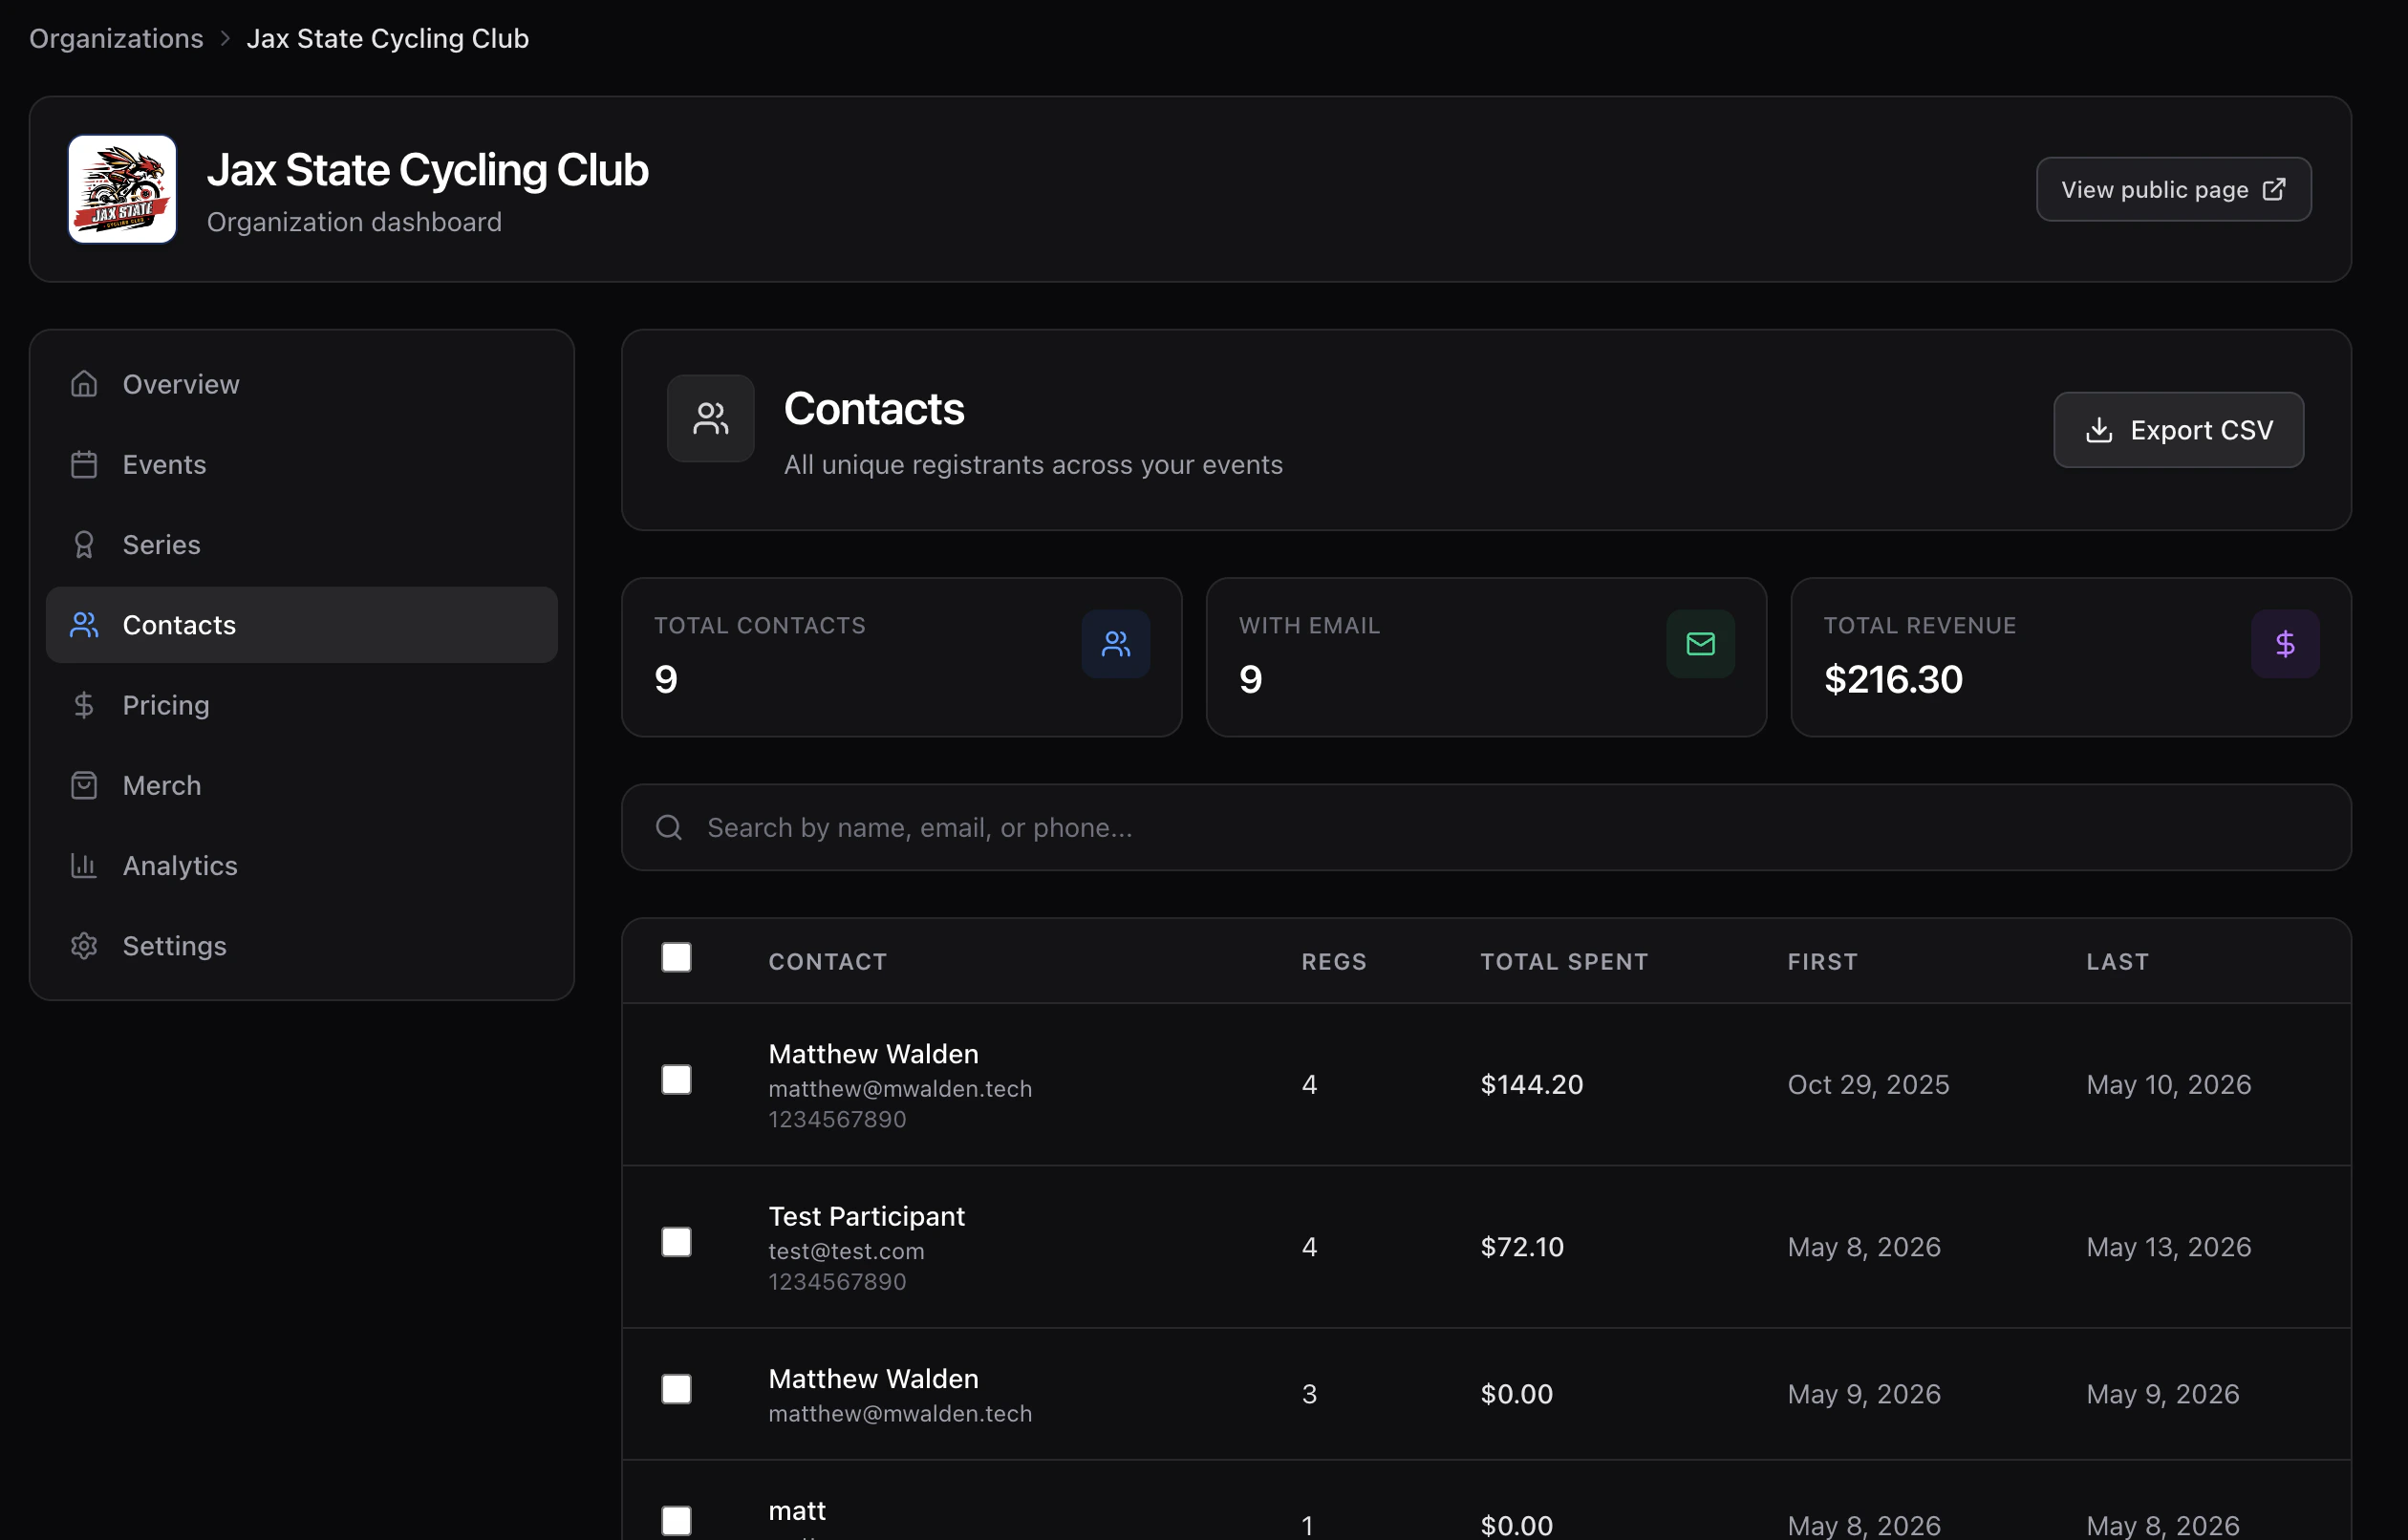
Task: Click the matt contact name
Action: click(797, 1510)
